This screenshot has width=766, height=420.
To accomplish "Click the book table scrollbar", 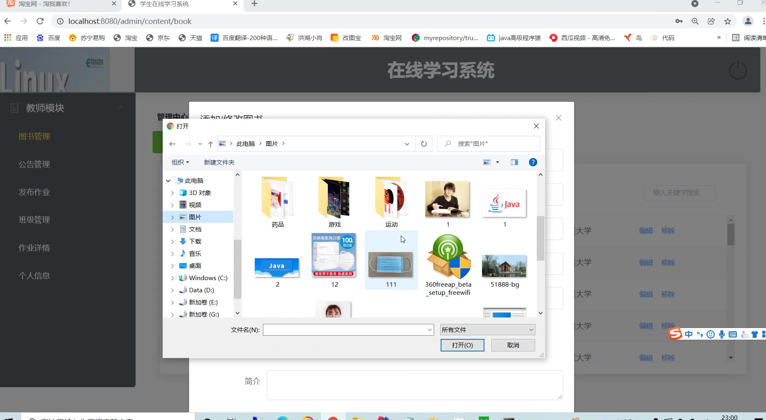I will (731, 234).
